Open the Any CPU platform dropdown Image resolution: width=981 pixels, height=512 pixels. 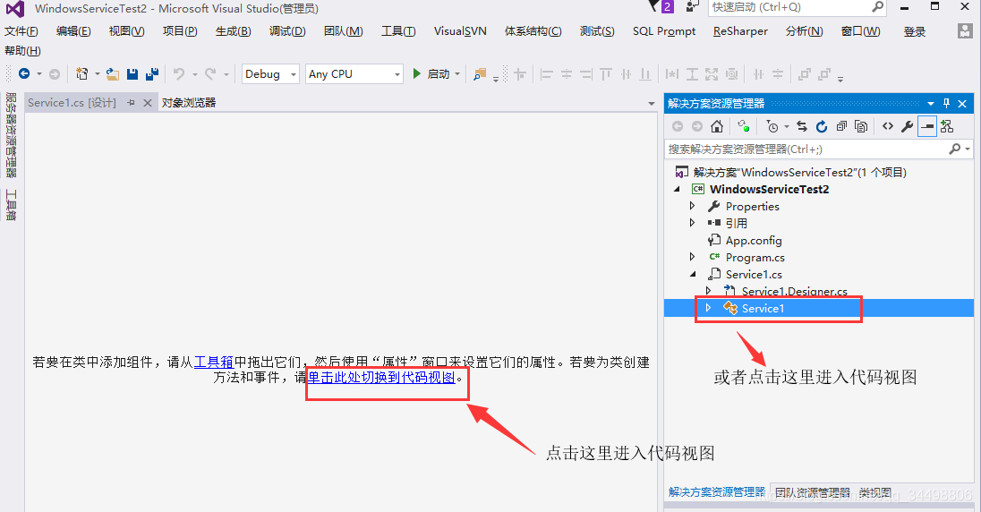(x=397, y=74)
